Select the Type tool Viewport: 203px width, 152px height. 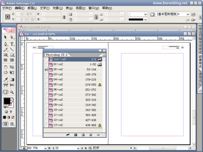tap(12, 44)
